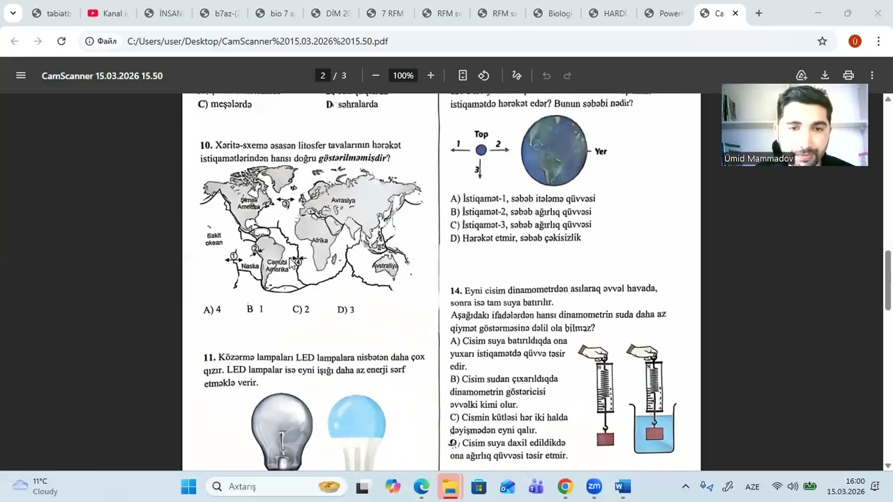Show hidden system tray icons
The height and width of the screenshot is (502, 893).
point(686,487)
